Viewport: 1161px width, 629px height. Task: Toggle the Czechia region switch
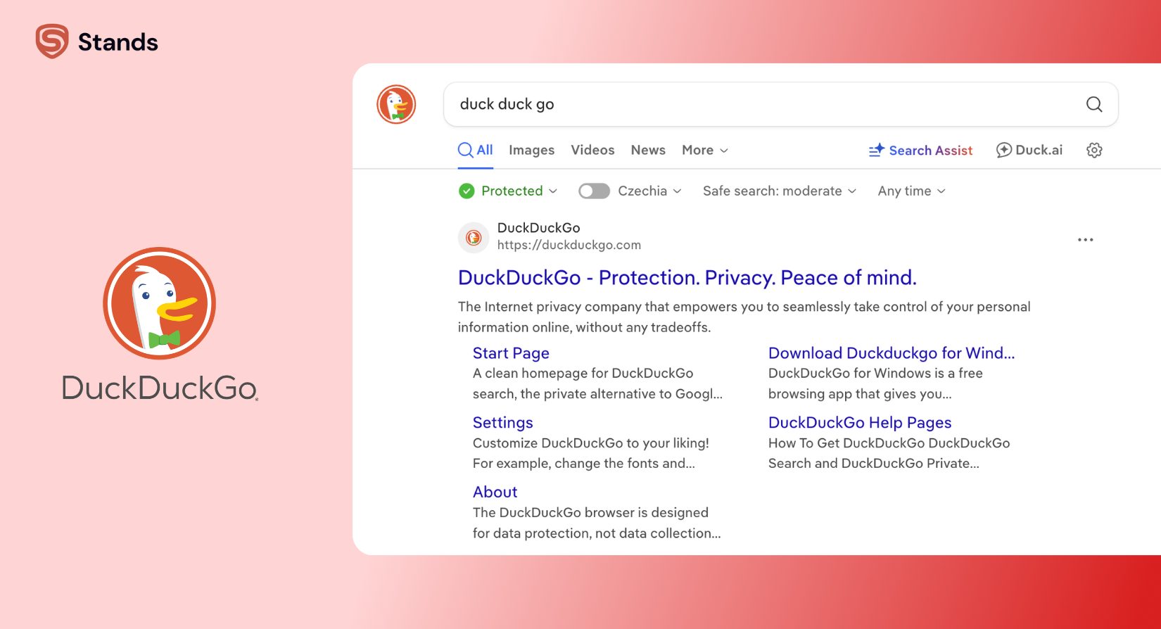[594, 191]
